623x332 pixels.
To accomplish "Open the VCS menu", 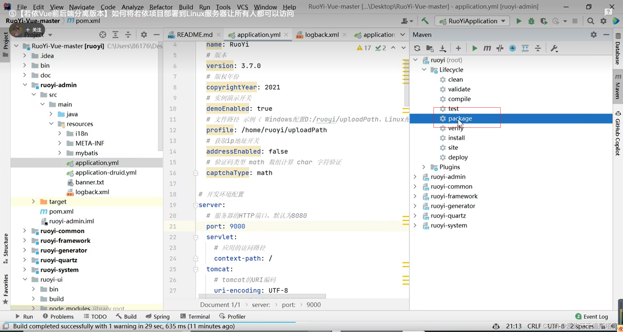I will coord(242,7).
